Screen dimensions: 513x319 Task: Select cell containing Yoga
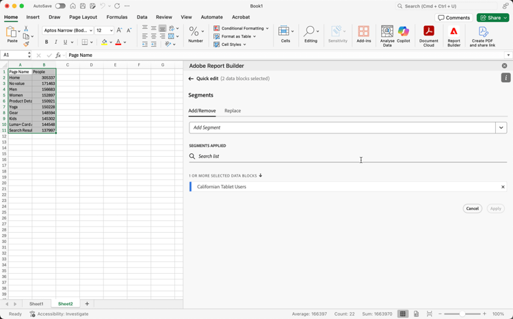tap(20, 107)
